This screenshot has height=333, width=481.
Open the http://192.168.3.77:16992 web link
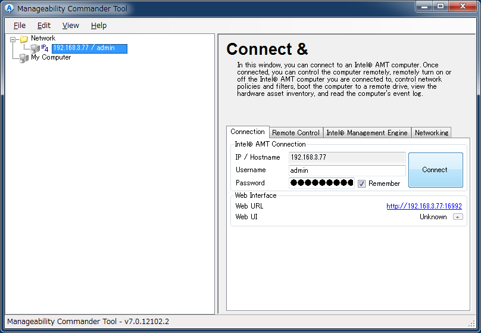(424, 206)
